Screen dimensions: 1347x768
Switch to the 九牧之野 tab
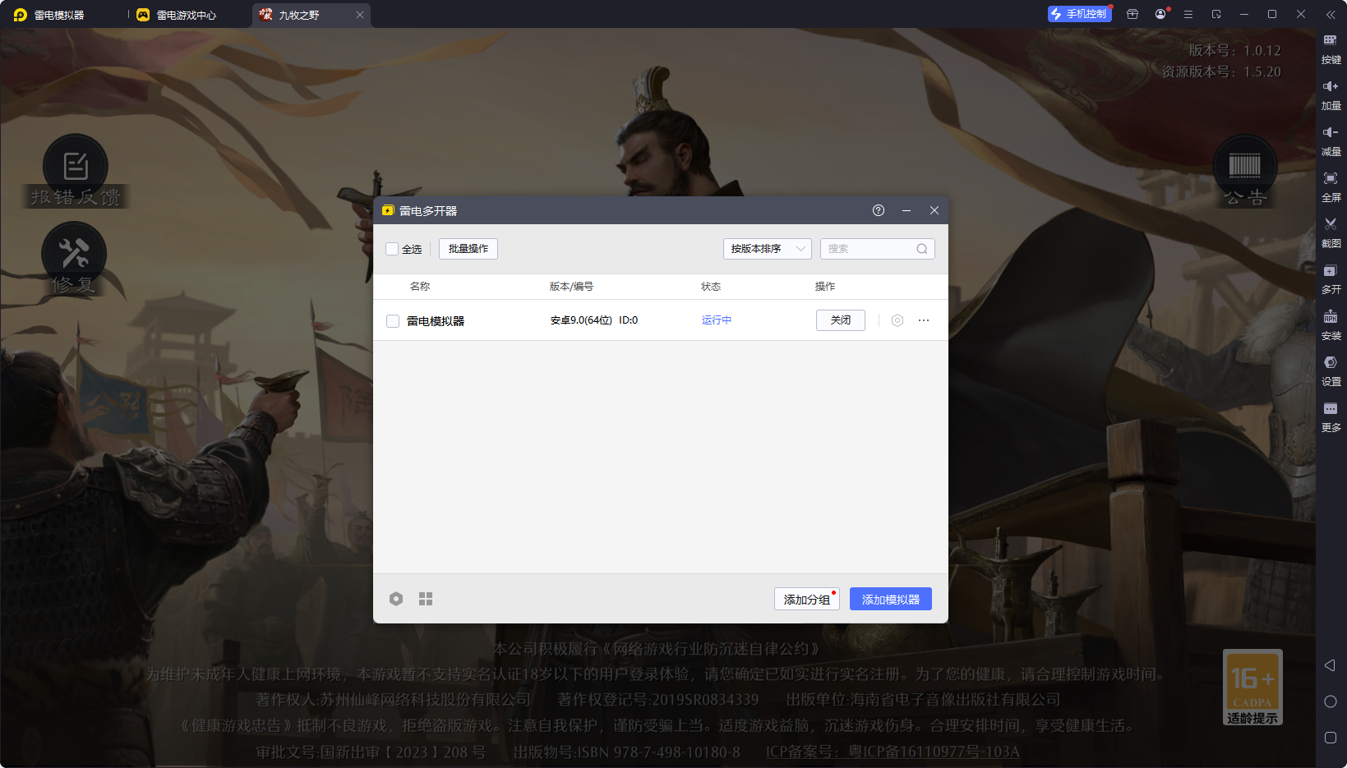pyautogui.click(x=299, y=15)
